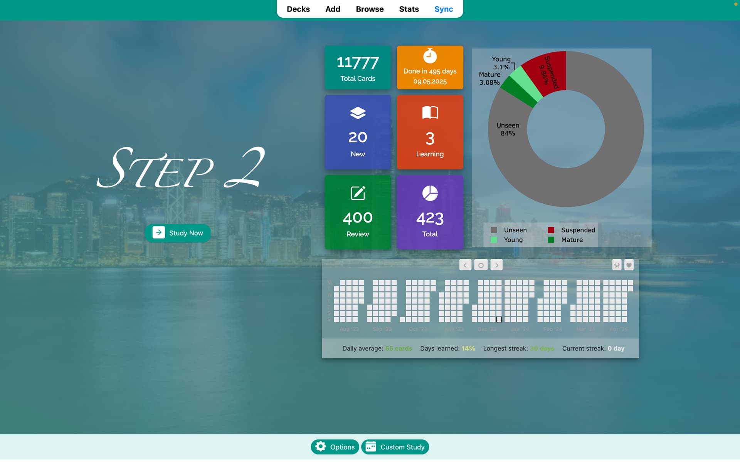Click the 400 Review count
The width and height of the screenshot is (740, 462).
(x=358, y=218)
